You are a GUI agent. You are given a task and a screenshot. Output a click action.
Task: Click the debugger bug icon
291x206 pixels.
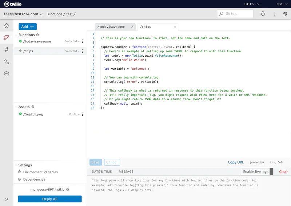click(263, 14)
